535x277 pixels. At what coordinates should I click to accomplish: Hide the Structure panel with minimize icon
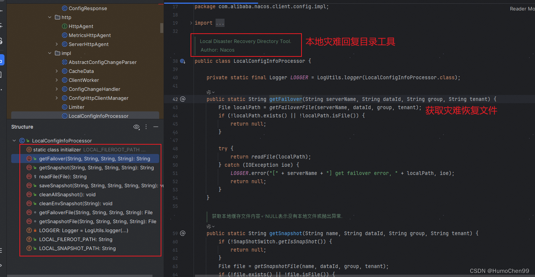pos(156,127)
